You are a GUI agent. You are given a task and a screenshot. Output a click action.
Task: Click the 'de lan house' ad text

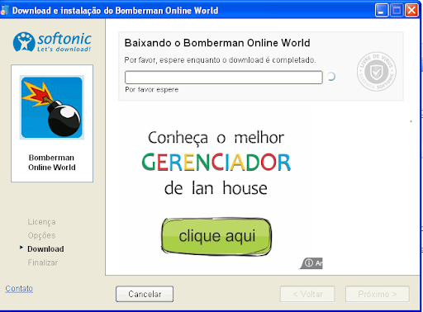(x=216, y=188)
